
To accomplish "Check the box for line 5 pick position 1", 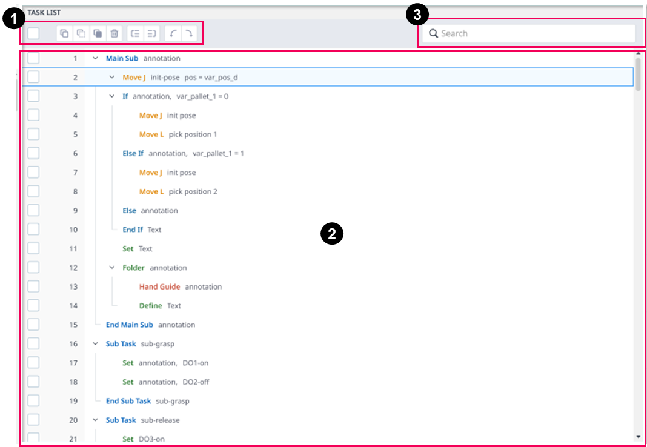I will (33, 134).
